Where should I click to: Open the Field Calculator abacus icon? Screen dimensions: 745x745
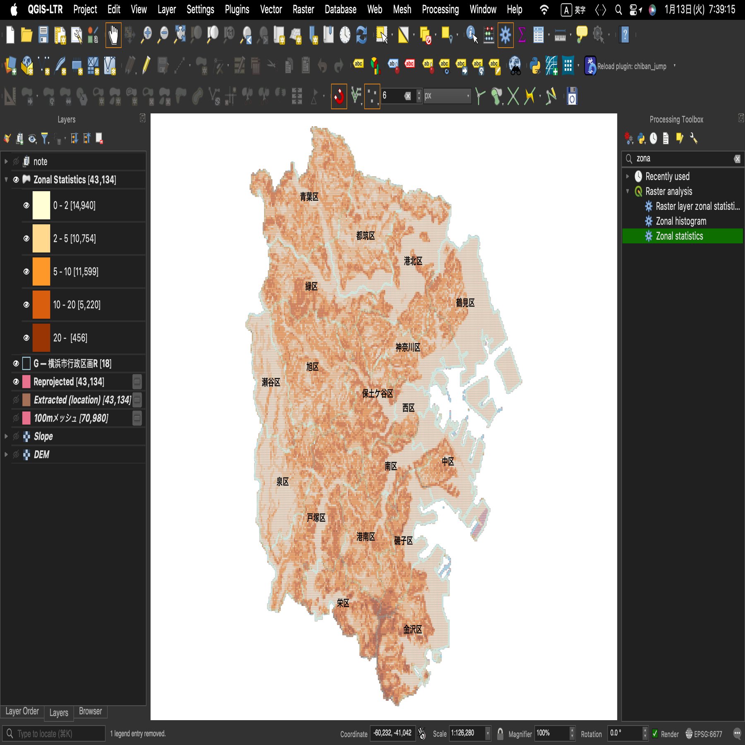click(x=489, y=35)
